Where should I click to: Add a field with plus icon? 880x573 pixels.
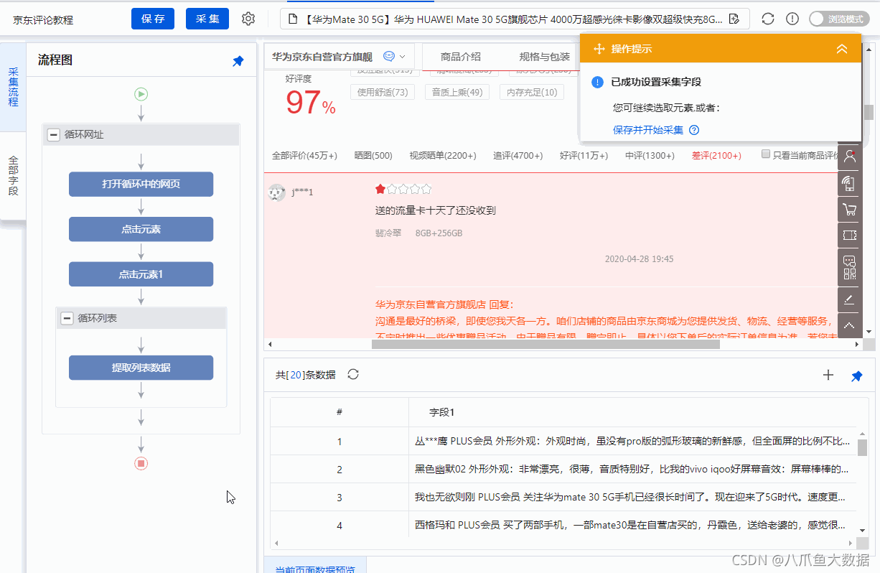(x=828, y=375)
